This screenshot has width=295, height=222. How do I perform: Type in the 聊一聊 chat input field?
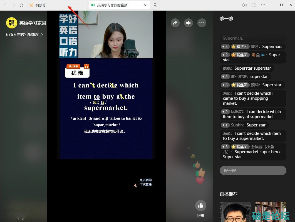coord(253,170)
